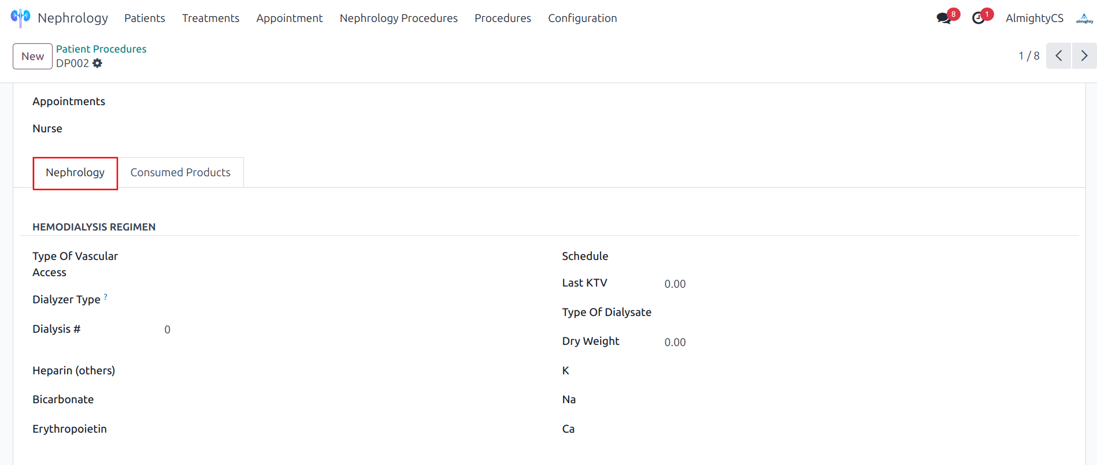Click the Last KTV value field
Viewport: 1097px width, 465px height.
pyautogui.click(x=674, y=284)
